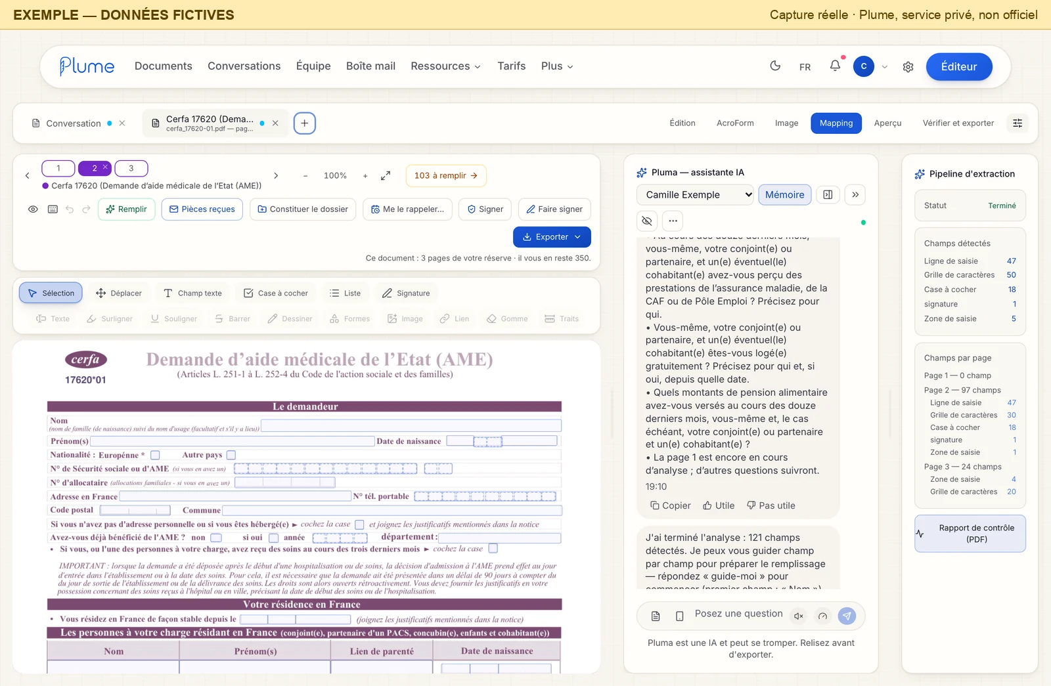Redo the last action

(x=86, y=209)
